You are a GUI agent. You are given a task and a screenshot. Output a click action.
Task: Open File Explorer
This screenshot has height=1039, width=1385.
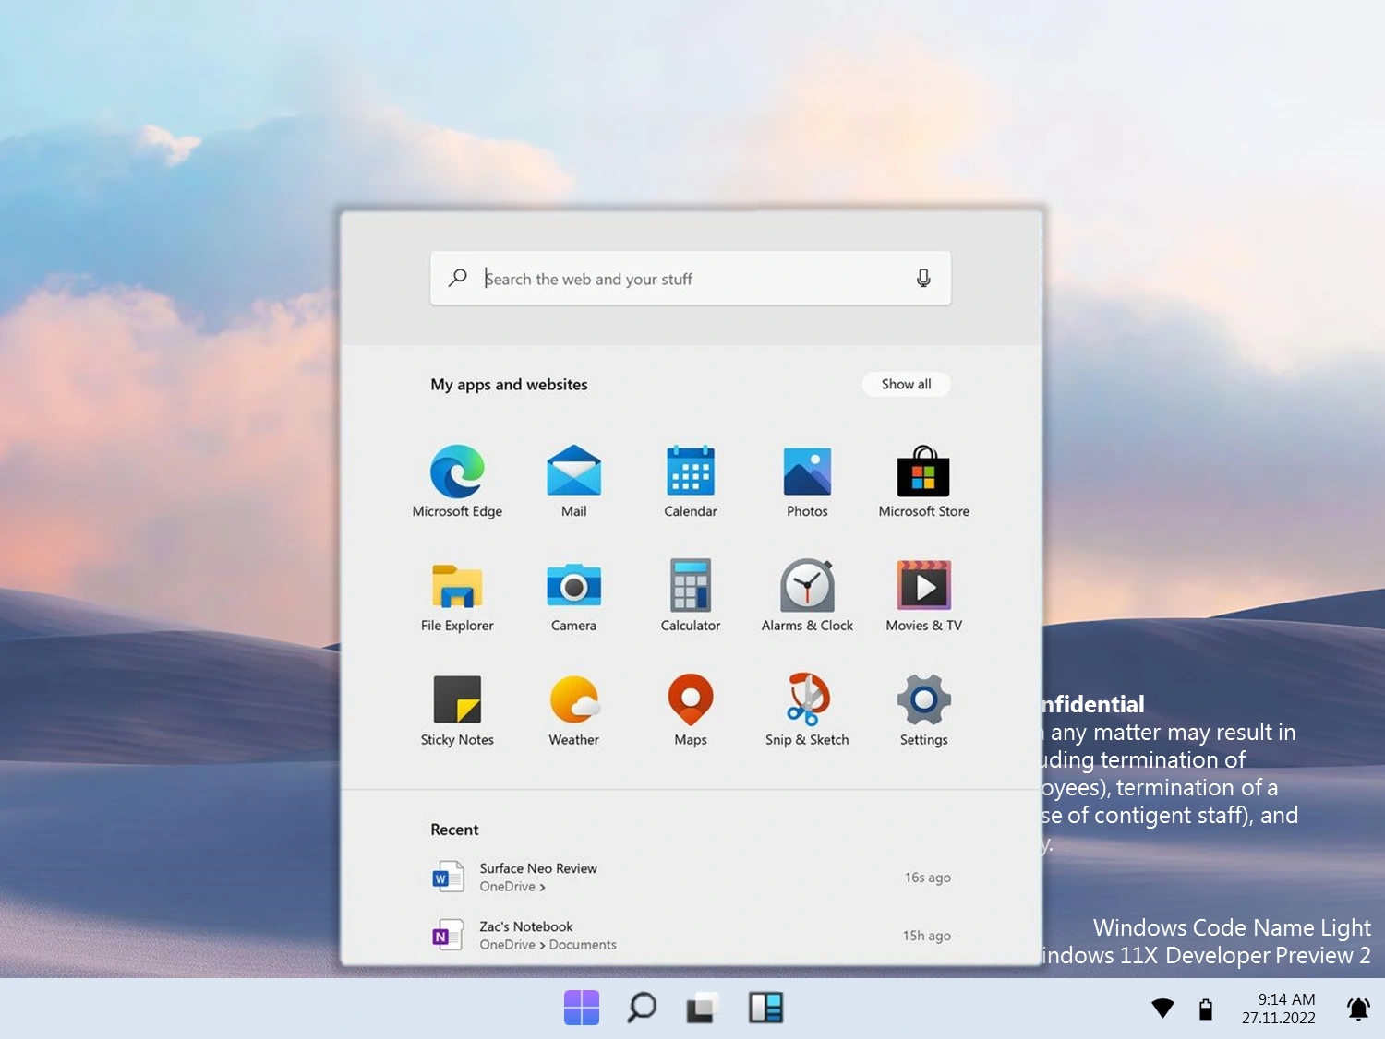point(457,596)
